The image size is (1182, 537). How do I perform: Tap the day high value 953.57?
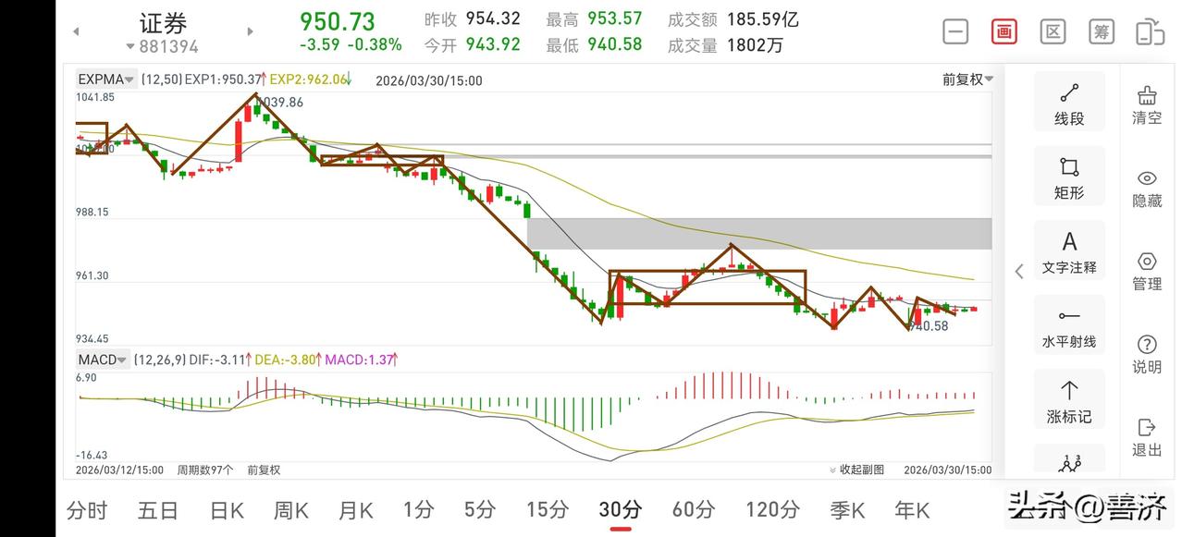click(x=615, y=19)
